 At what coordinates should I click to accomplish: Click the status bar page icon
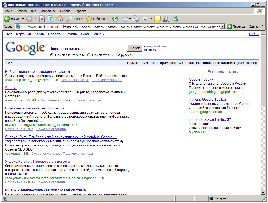[x=5, y=198]
